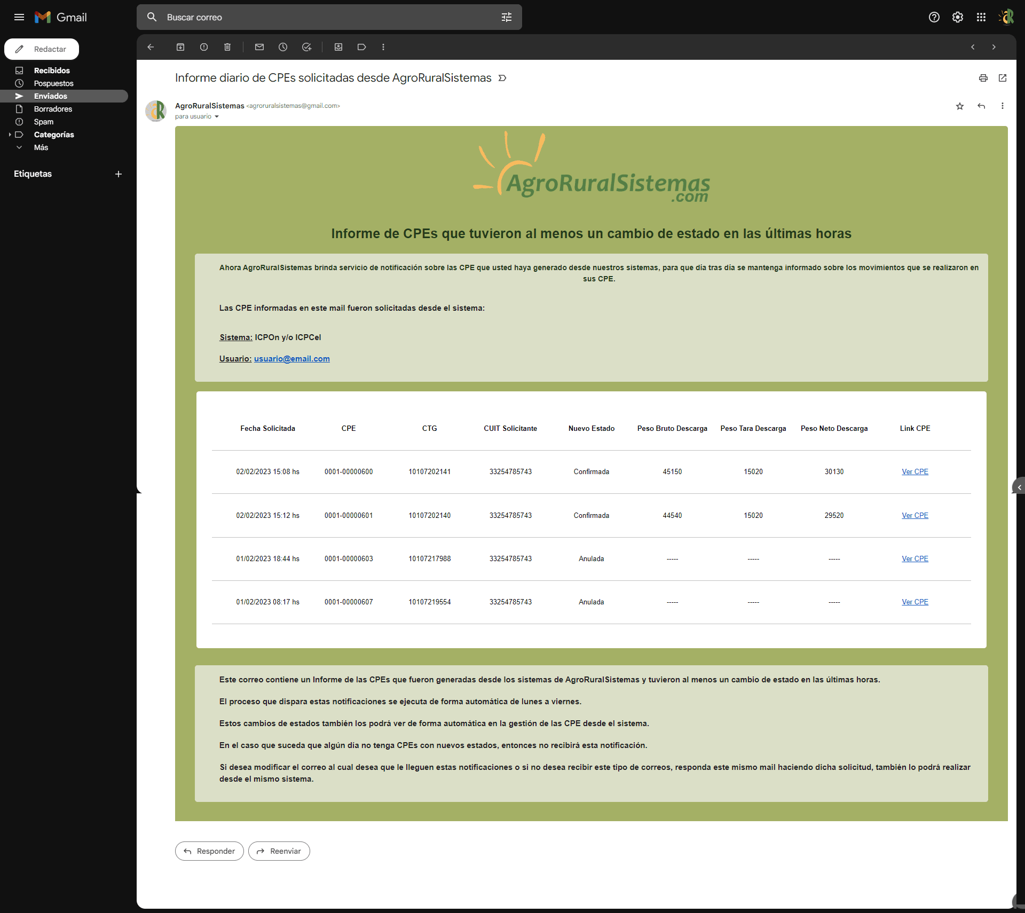
Task: Click the Move to icon
Action: [x=338, y=47]
